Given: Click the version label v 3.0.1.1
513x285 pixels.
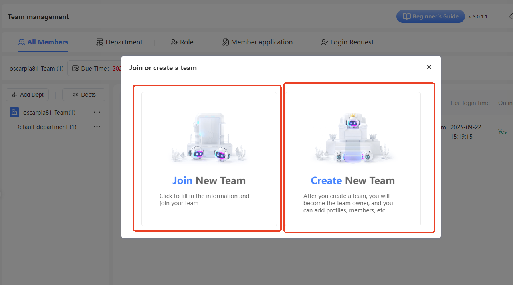Looking at the screenshot, I should click(x=478, y=17).
